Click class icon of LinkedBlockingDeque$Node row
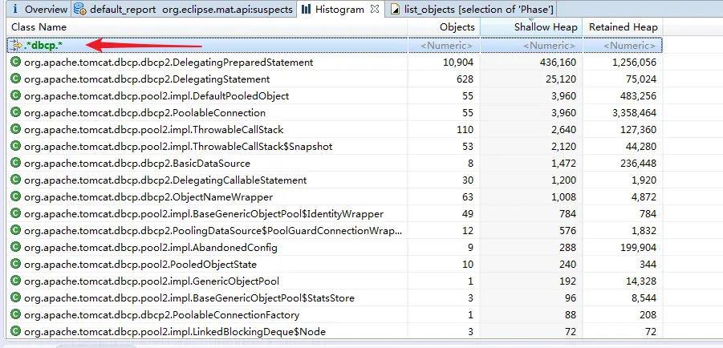The width and height of the screenshot is (723, 348). point(16,331)
